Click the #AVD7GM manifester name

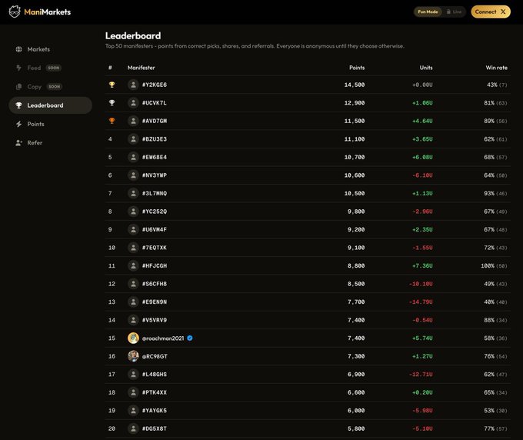[x=155, y=121]
